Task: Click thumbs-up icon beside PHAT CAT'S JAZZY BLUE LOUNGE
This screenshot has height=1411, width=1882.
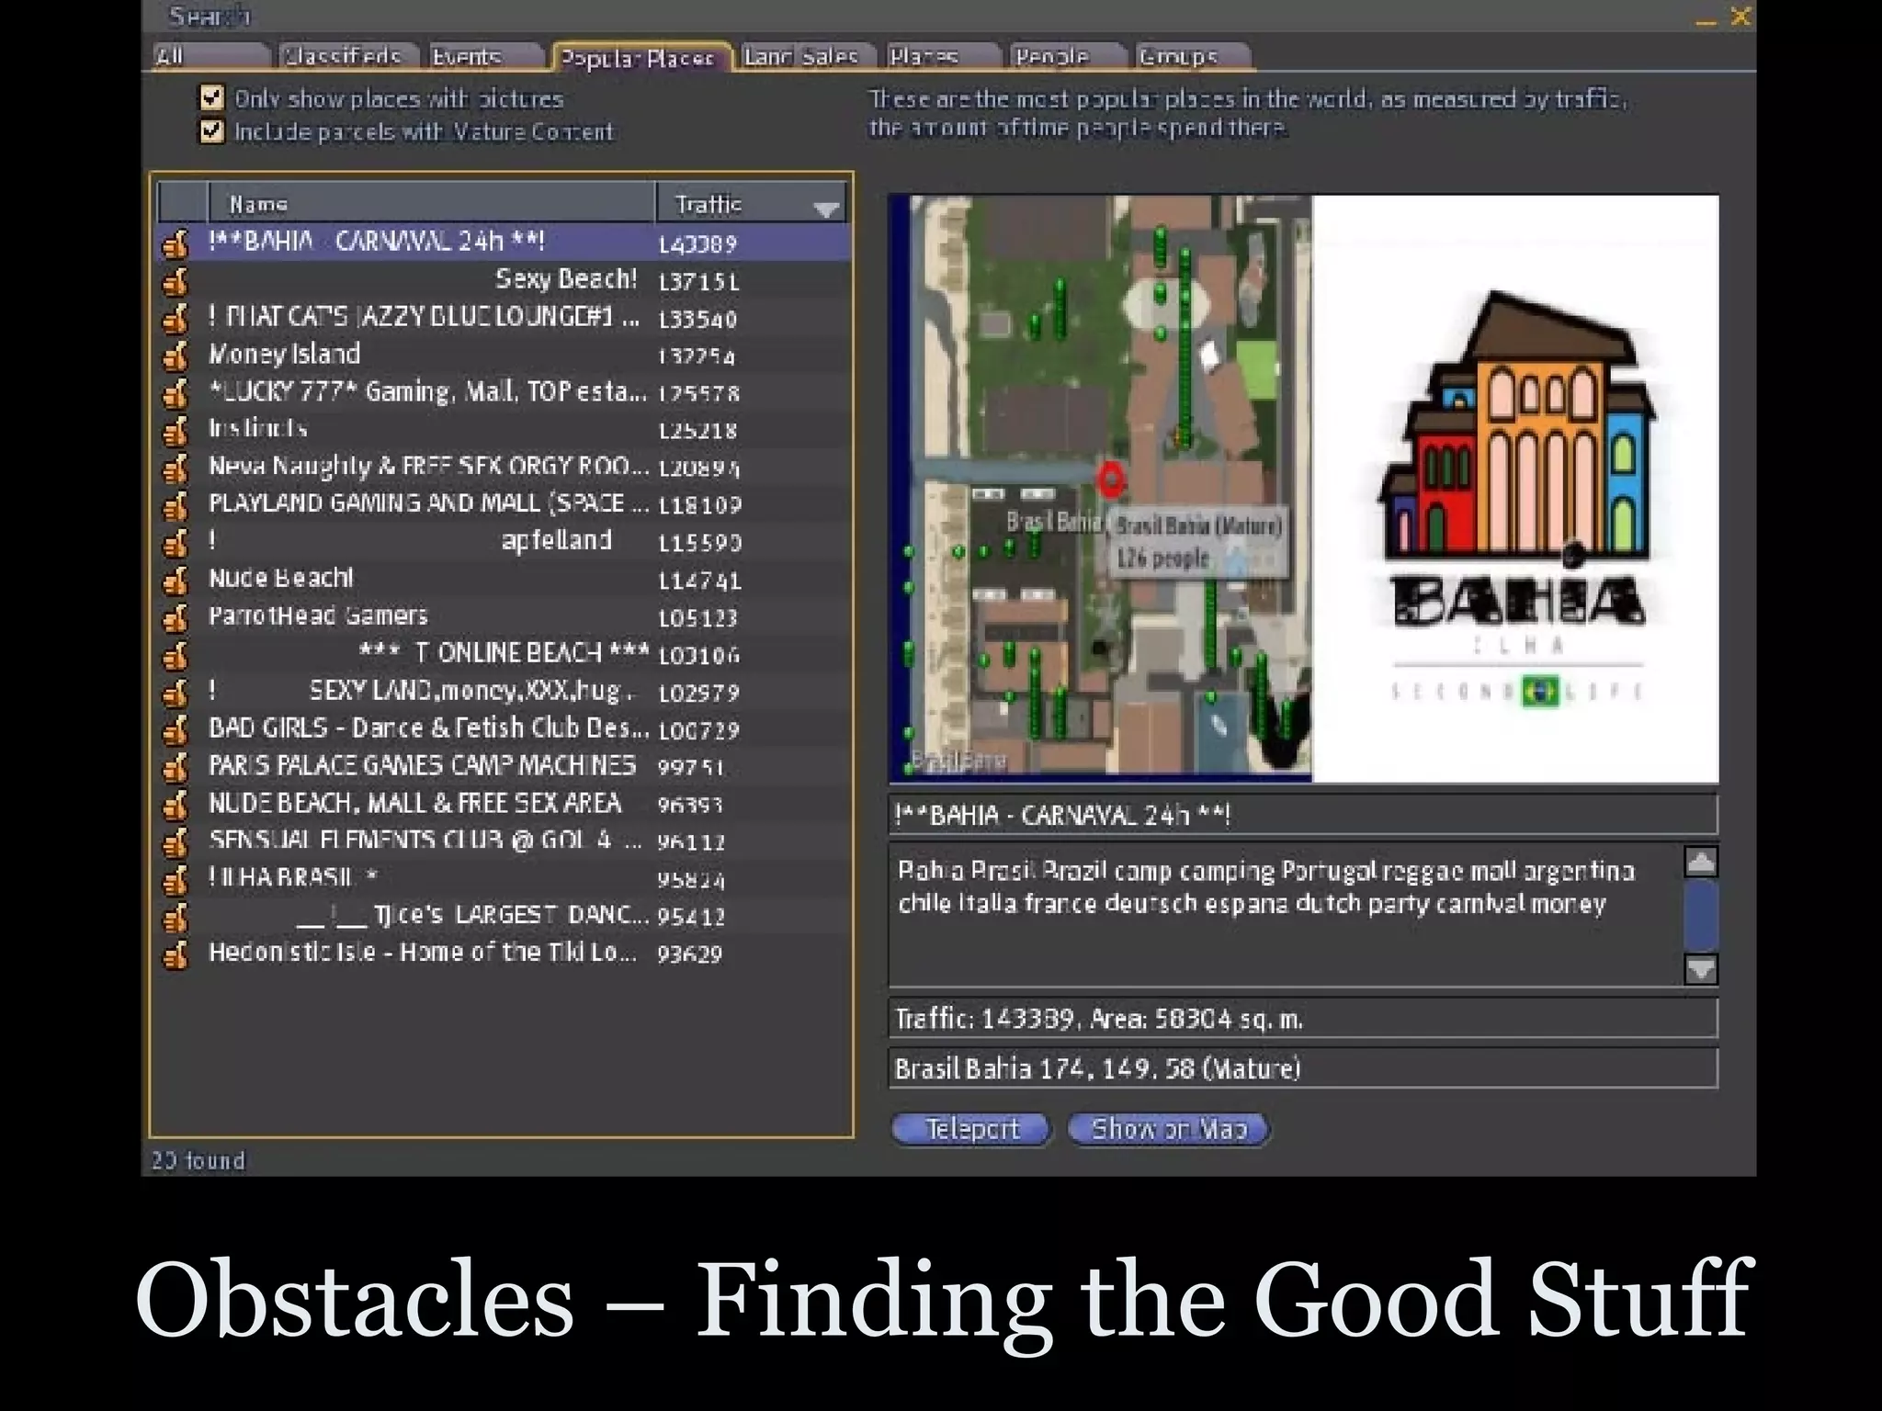Action: (x=176, y=319)
